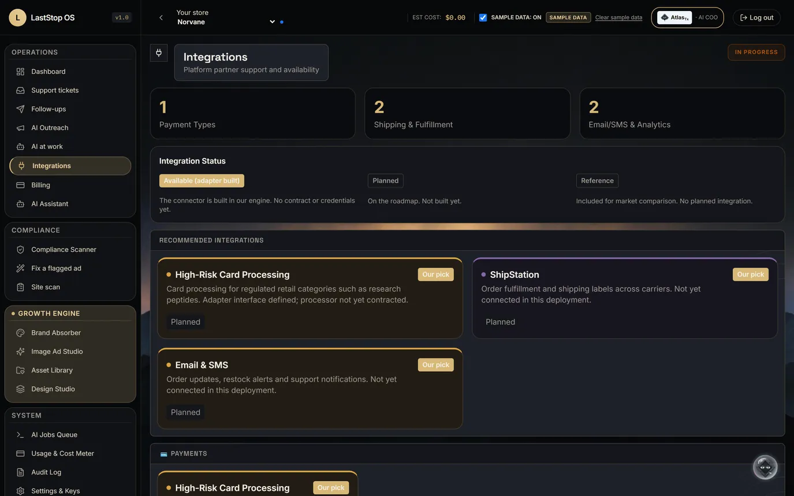Click the Available (adapter built) status tag
Viewport: 794px width, 496px height.
pos(202,181)
